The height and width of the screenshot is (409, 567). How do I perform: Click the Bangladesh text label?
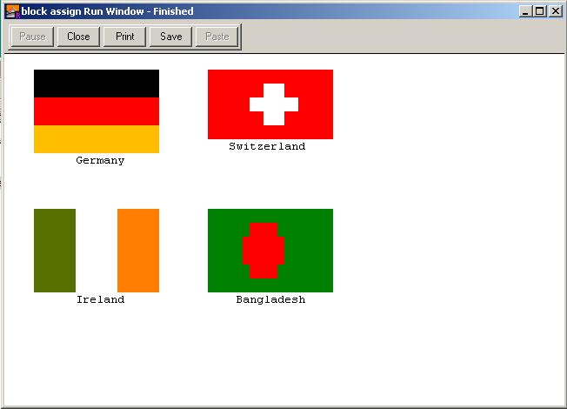270,300
